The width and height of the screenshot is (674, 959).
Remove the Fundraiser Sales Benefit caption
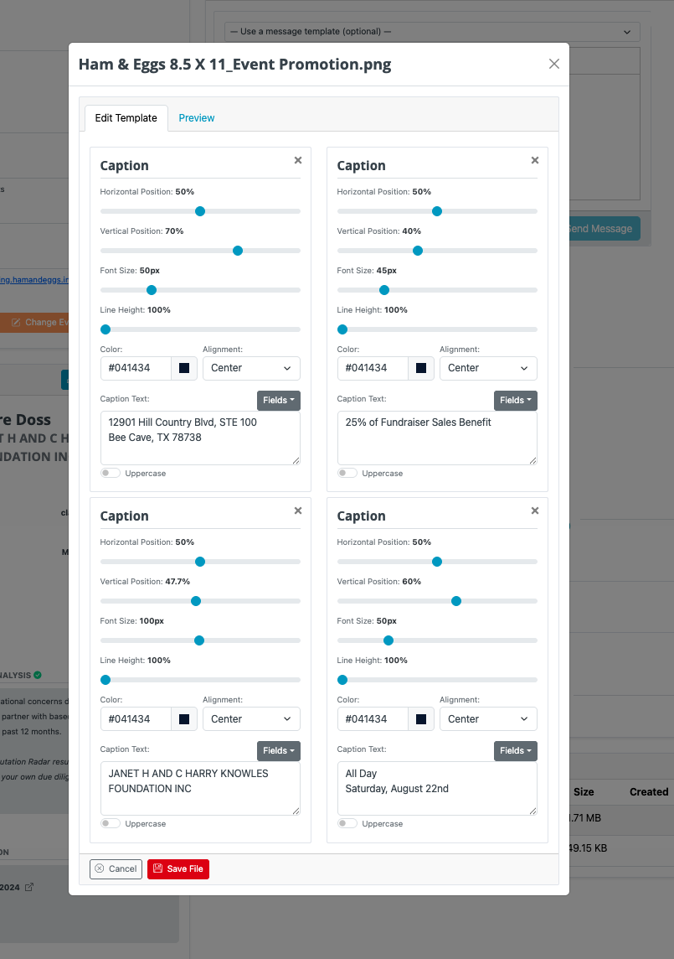click(x=535, y=160)
